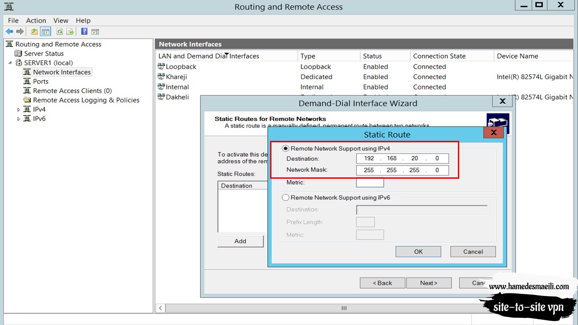Sort by the Status column header
Image resolution: width=578 pixels, height=325 pixels.
click(x=386, y=56)
